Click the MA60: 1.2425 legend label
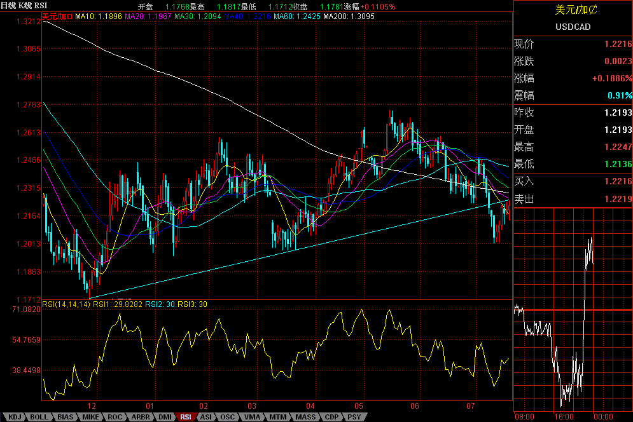The height and width of the screenshot is (422, 633). [296, 17]
